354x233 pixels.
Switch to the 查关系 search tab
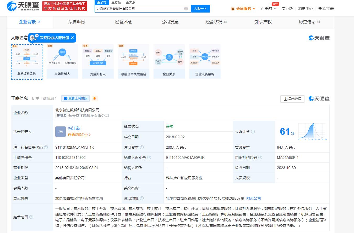pyautogui.click(x=130, y=2)
